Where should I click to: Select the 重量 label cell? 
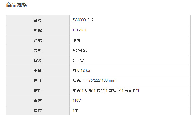[x=38, y=71]
